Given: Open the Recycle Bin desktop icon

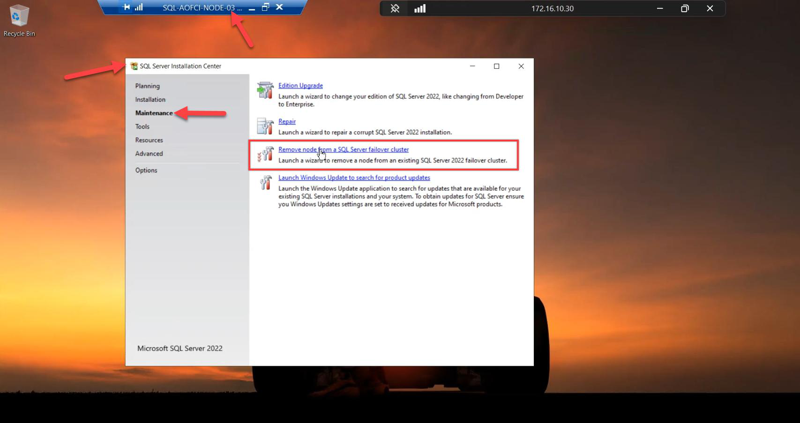Looking at the screenshot, I should [19, 21].
